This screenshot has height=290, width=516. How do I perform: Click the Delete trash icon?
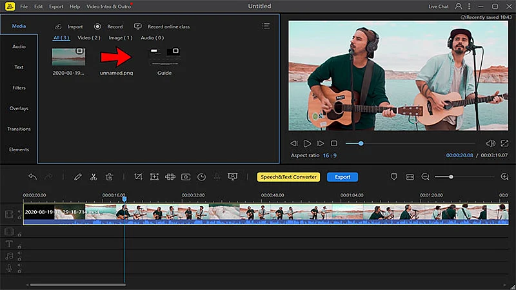(x=110, y=177)
